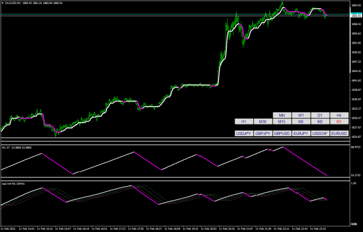Click the 1844.42 price axis label
This screenshot has height=232, width=363.
tap(356, 71)
